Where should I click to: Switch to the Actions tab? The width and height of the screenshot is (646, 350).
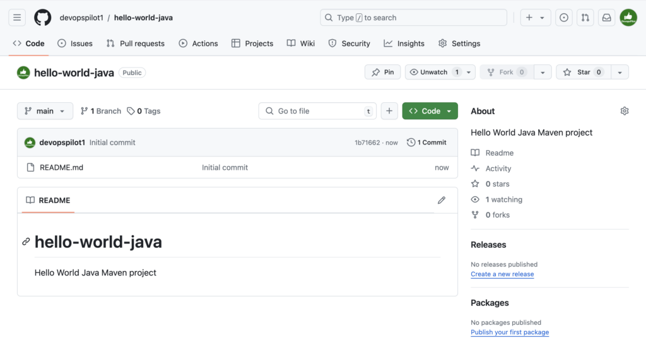(198, 44)
